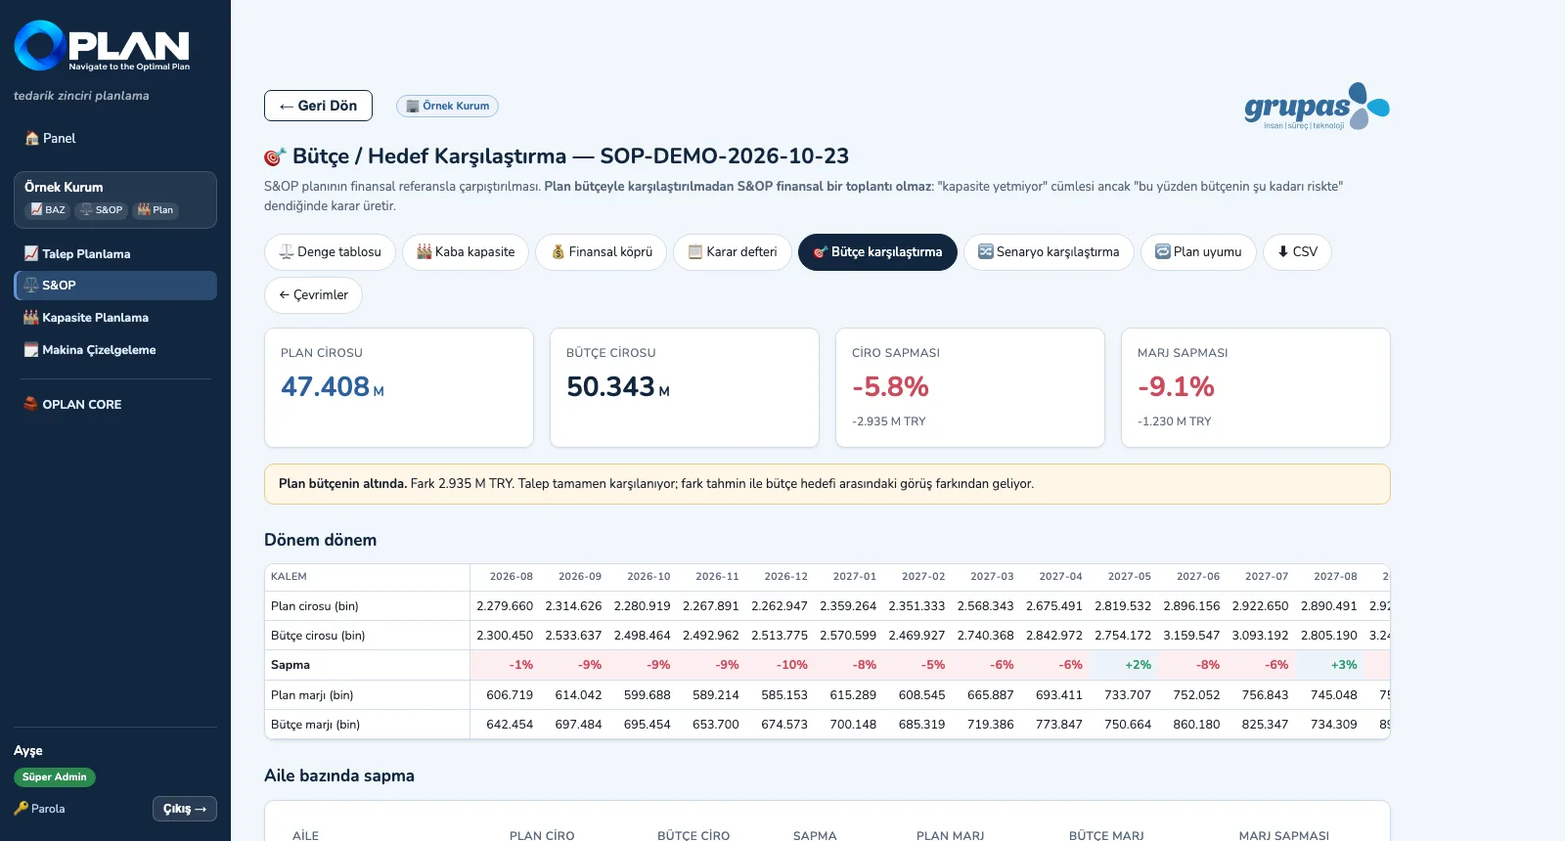Open Finansal köprü tab
1565x841 pixels.
[602, 252]
